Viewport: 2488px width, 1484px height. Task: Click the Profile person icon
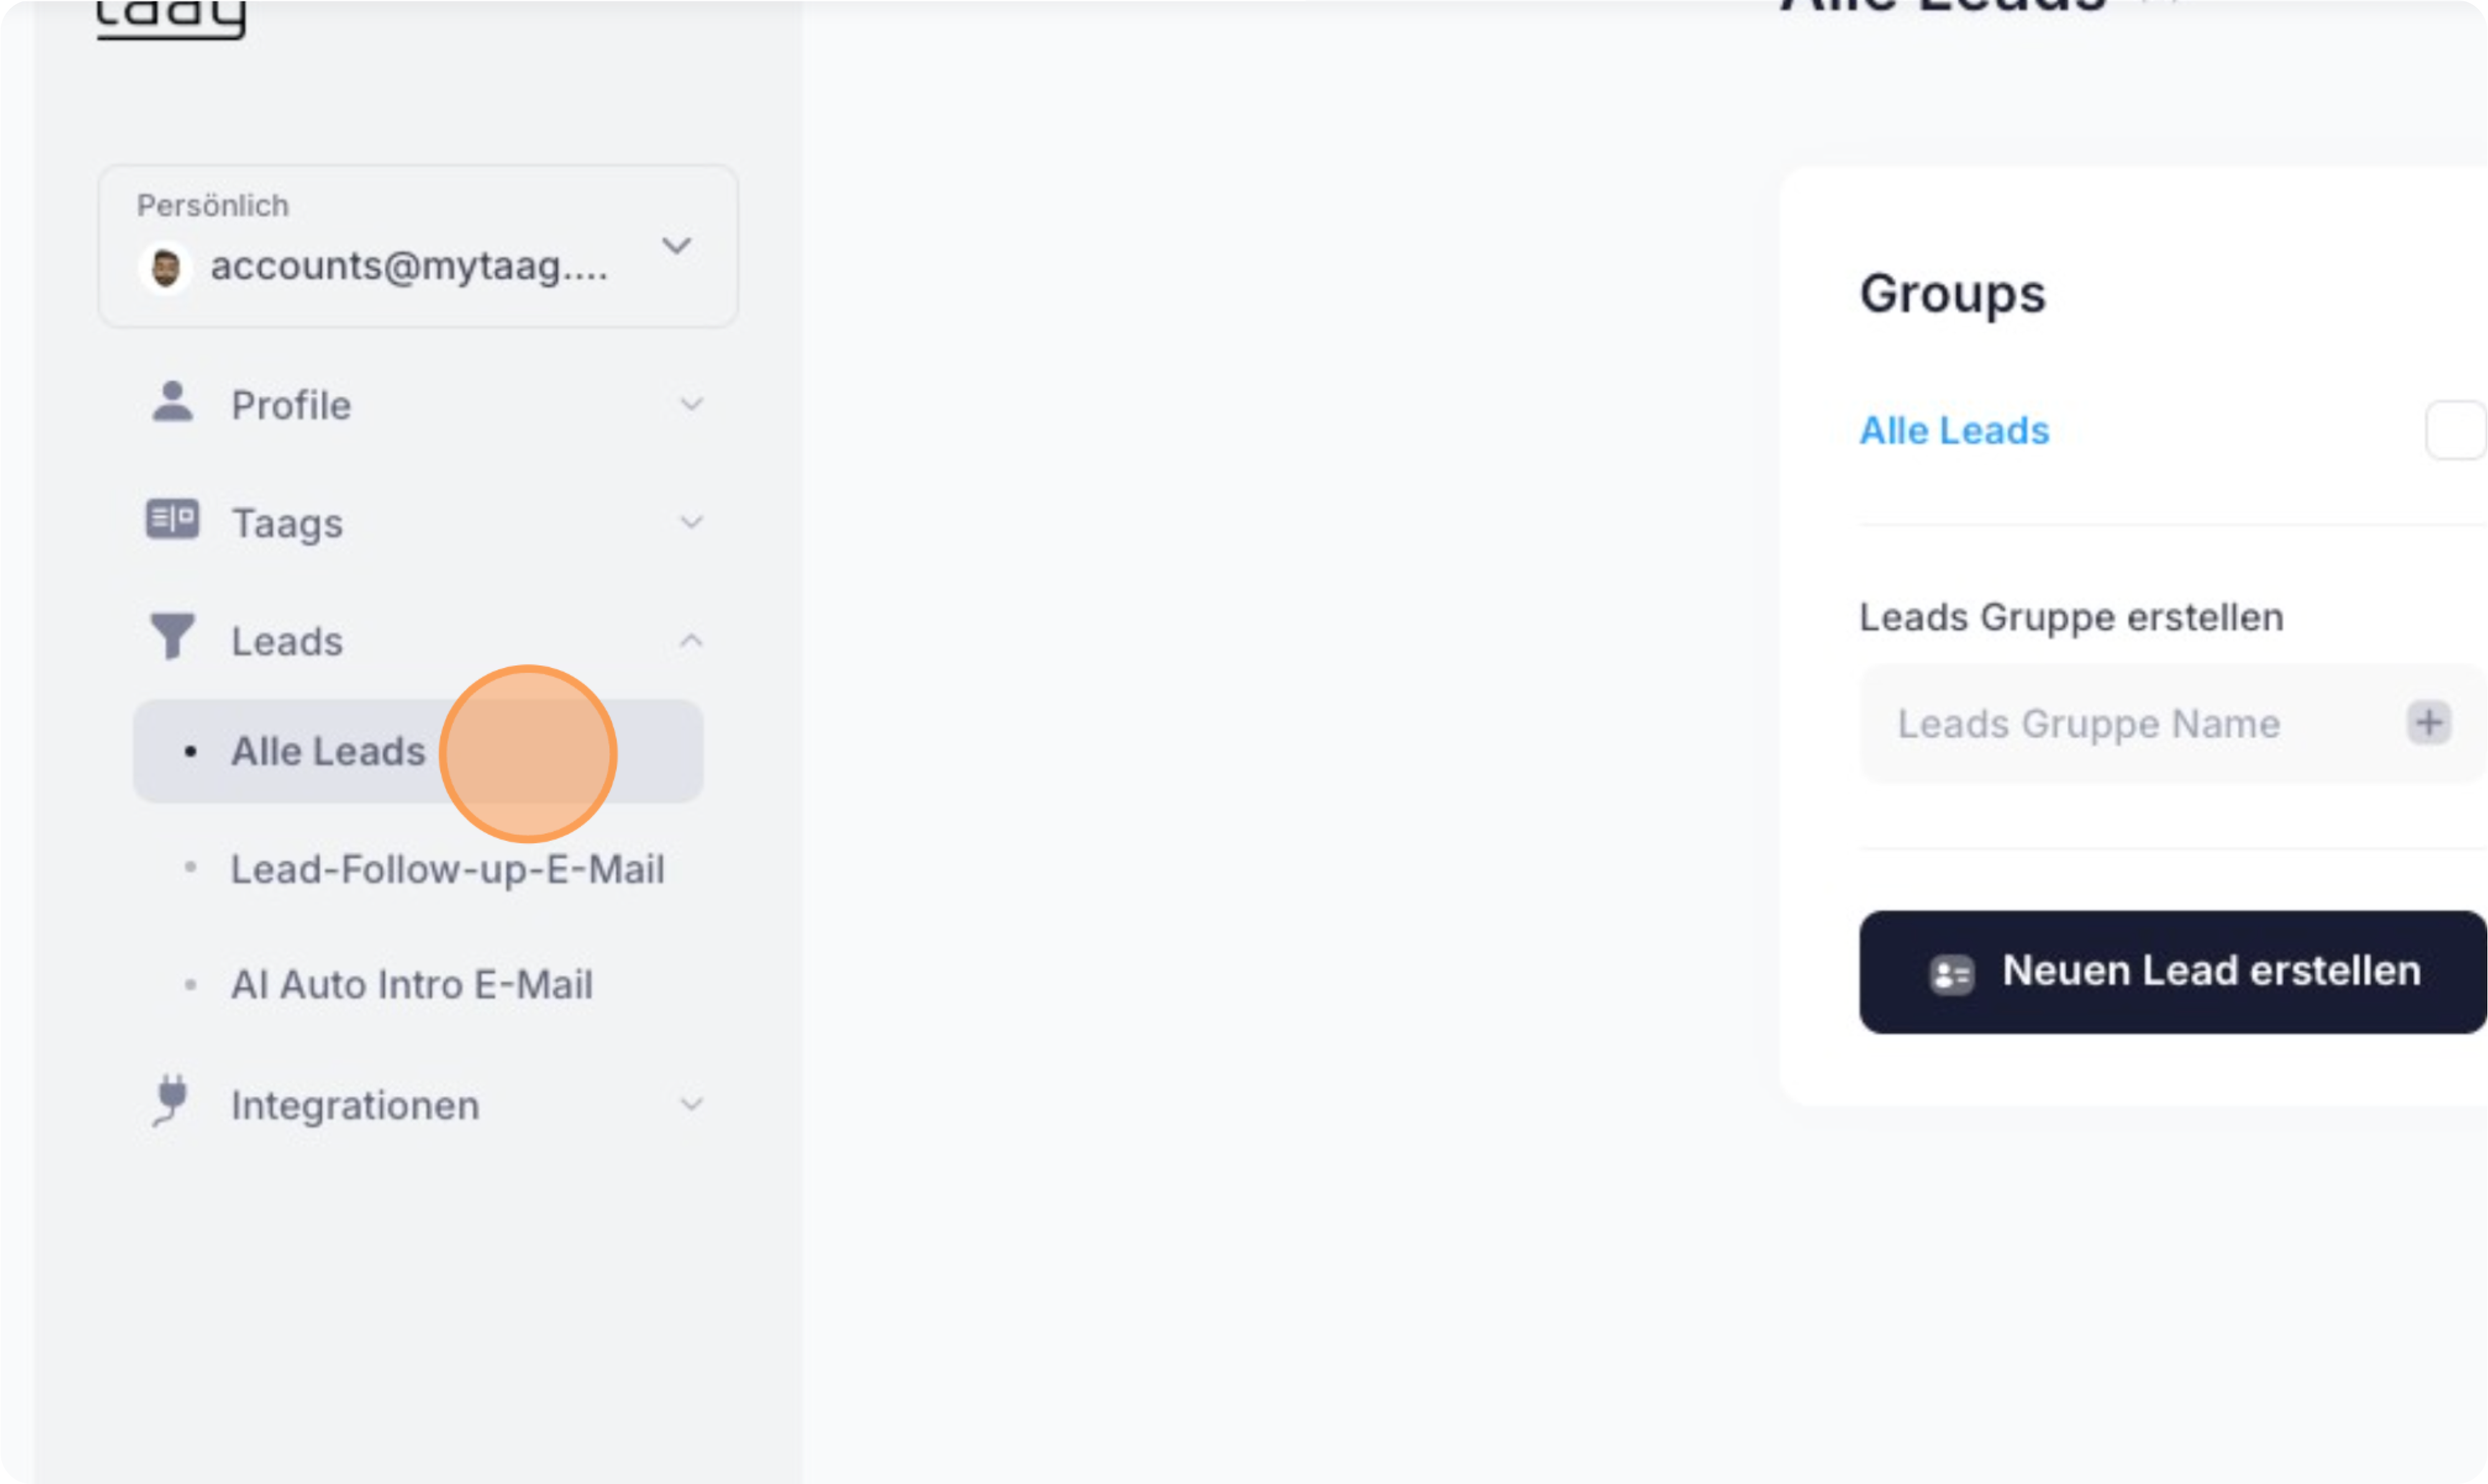[x=173, y=403]
